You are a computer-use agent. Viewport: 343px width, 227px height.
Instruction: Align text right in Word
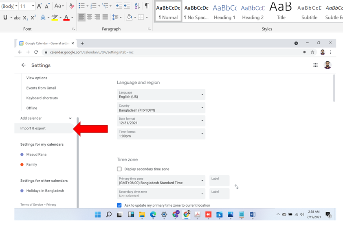tap(97, 17)
